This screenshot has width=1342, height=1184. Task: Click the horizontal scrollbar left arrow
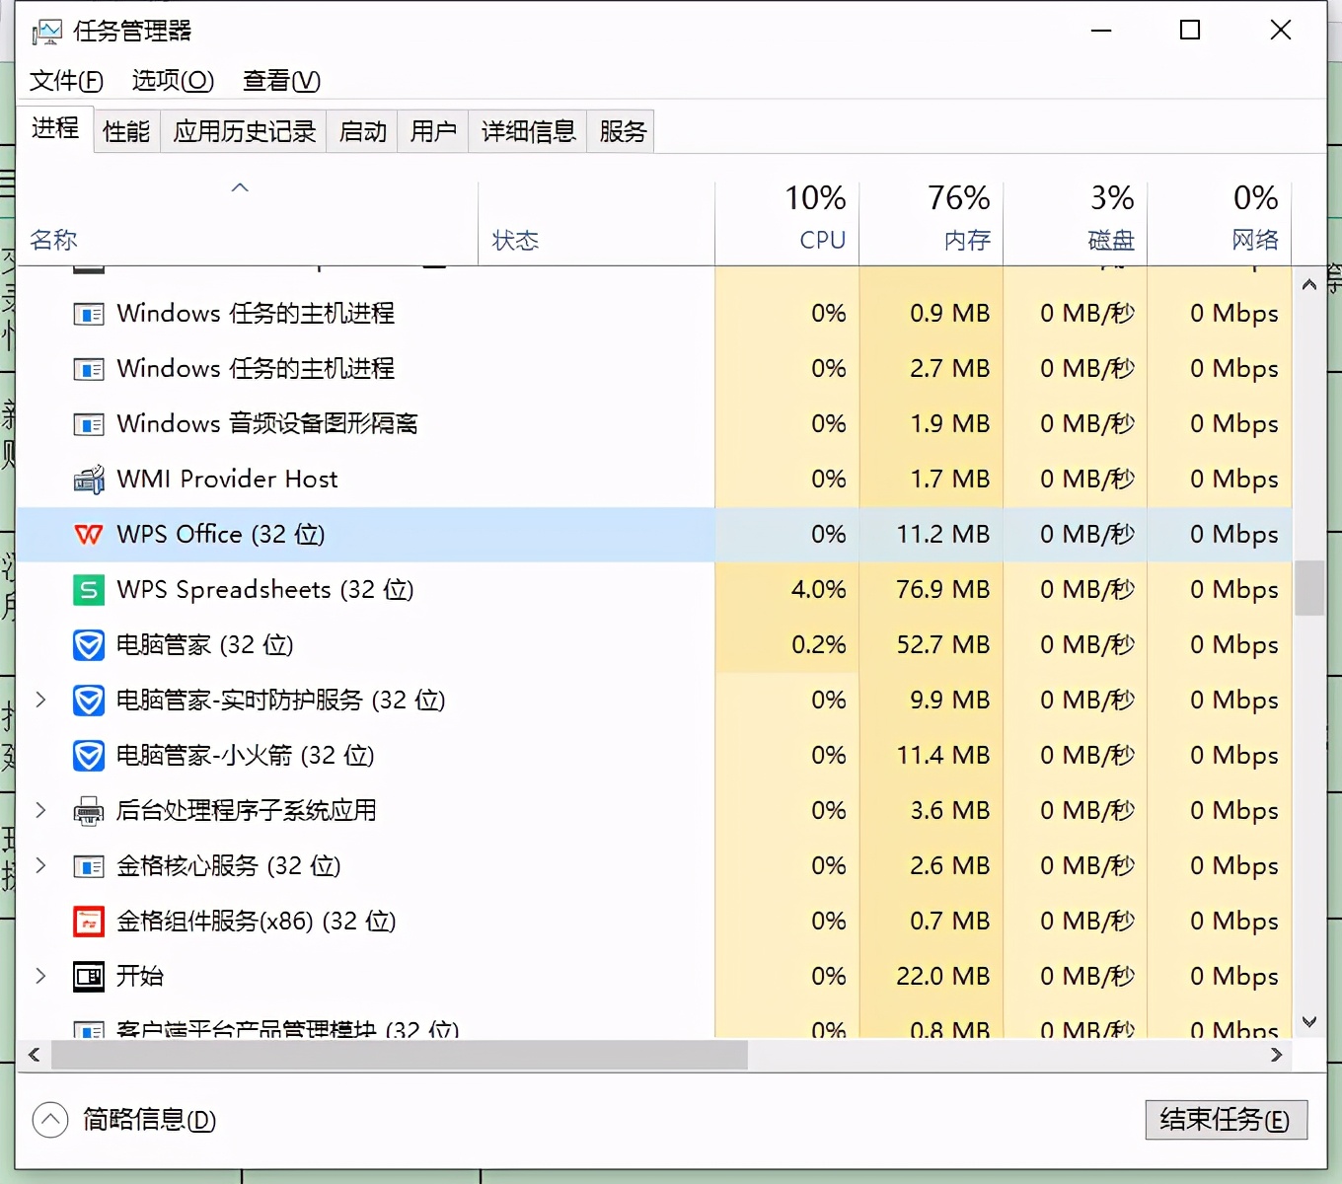(x=35, y=1055)
